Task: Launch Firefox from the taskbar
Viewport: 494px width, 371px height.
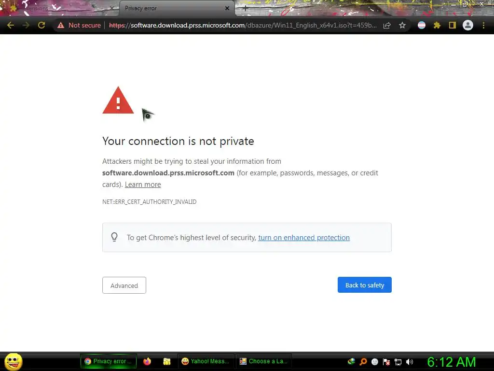Action: point(147,361)
